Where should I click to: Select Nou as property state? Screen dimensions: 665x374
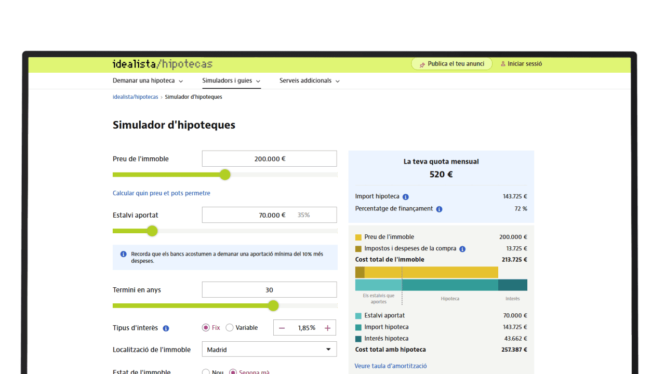206,372
